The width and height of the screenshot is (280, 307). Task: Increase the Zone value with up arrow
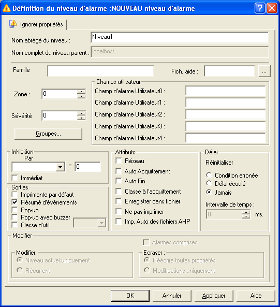(81, 92)
